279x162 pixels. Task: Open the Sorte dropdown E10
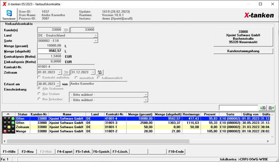tap(96, 41)
